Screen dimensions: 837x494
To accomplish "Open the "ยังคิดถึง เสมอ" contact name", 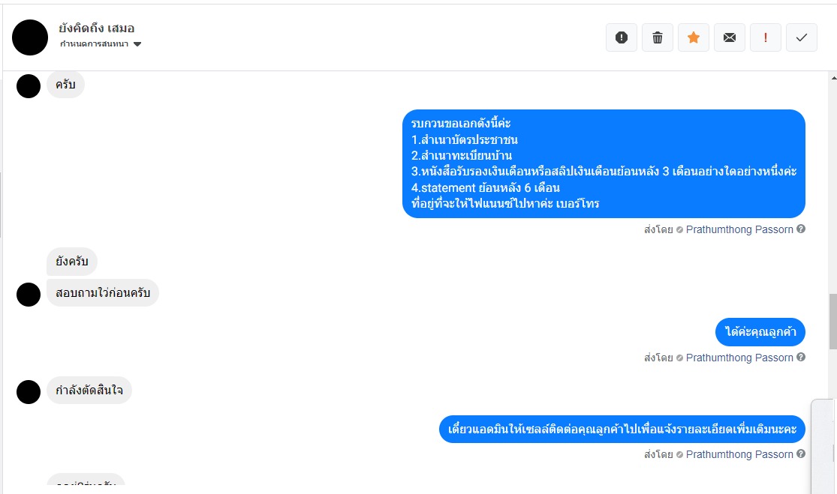I will coord(97,28).
